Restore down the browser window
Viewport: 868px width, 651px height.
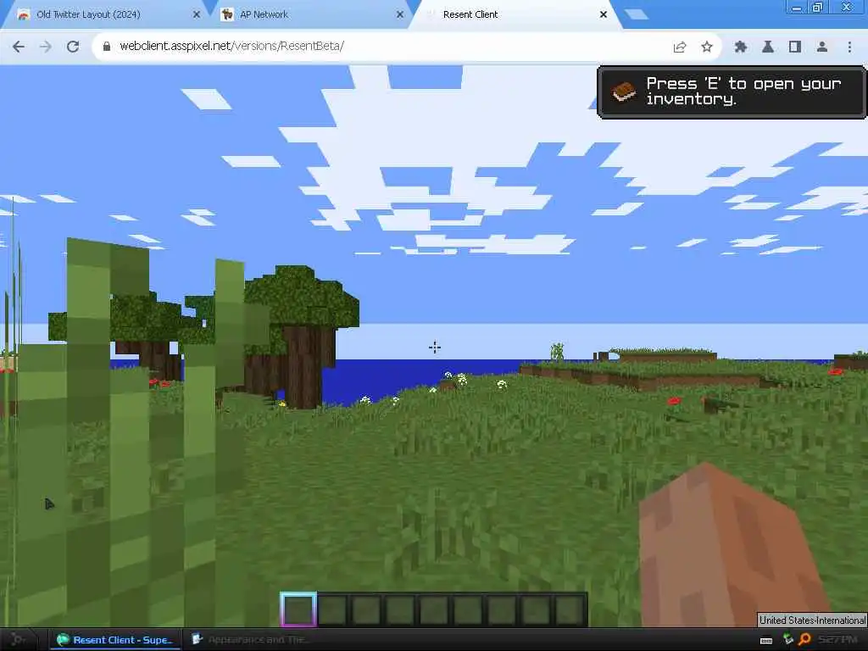(x=817, y=8)
